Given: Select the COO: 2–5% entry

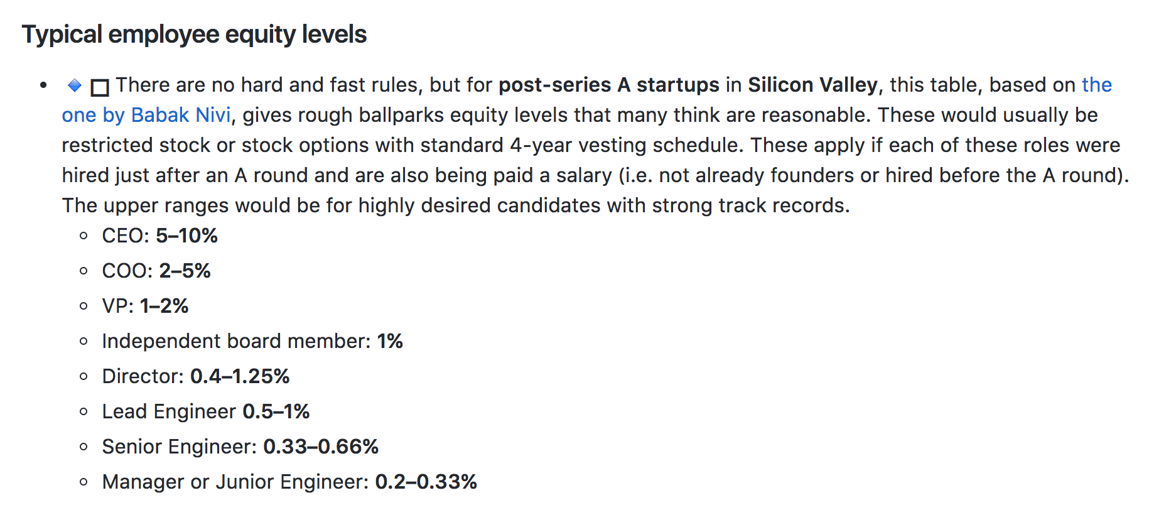Looking at the screenshot, I should coord(156,271).
